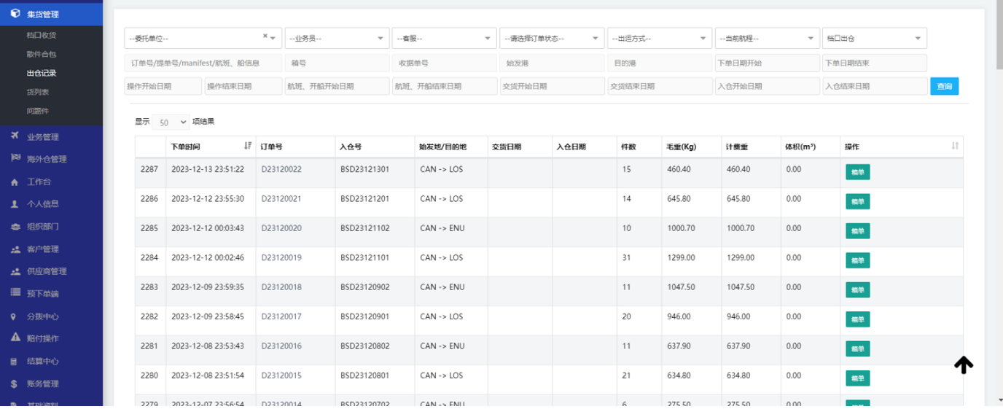Focus the 始发港 input field
This screenshot has width=1003, height=409.
[x=552, y=63]
